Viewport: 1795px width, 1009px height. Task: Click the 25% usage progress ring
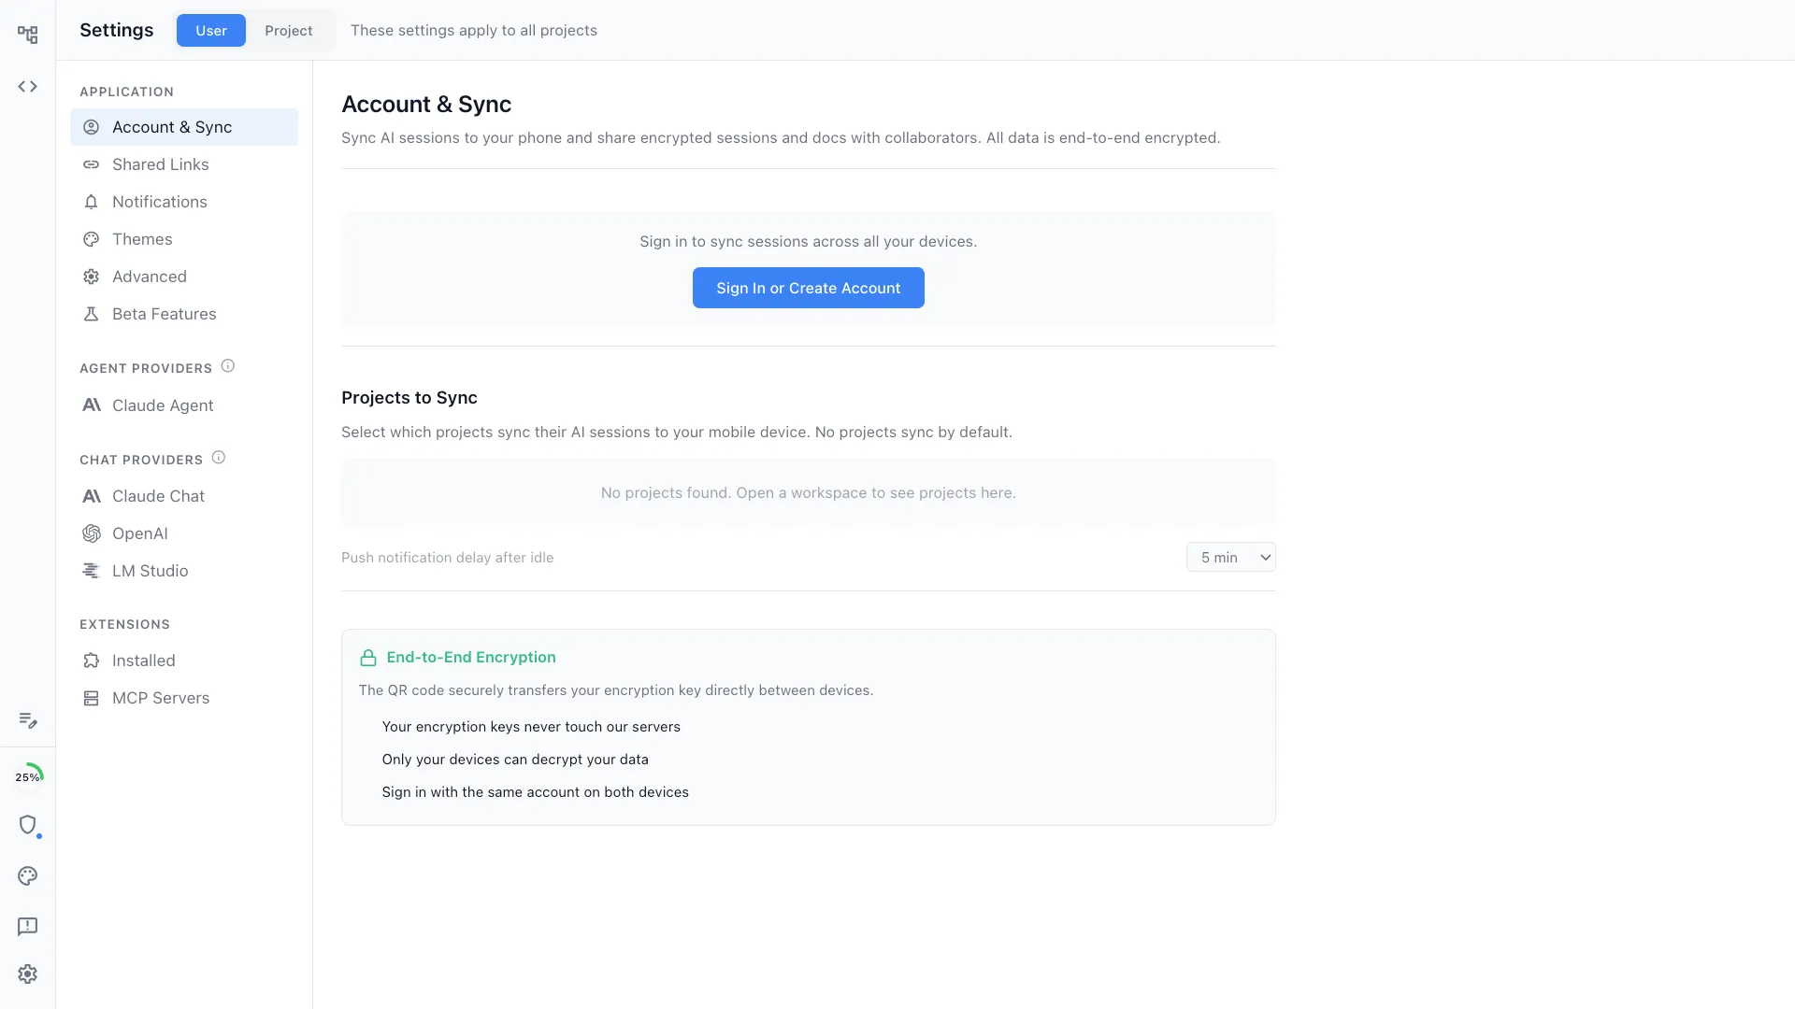(29, 775)
